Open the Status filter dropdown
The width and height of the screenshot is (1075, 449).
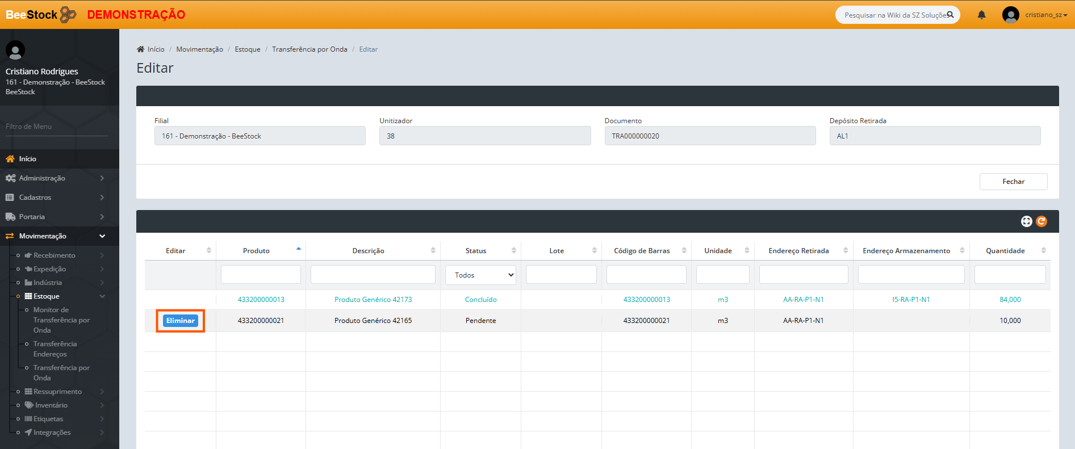pos(480,275)
